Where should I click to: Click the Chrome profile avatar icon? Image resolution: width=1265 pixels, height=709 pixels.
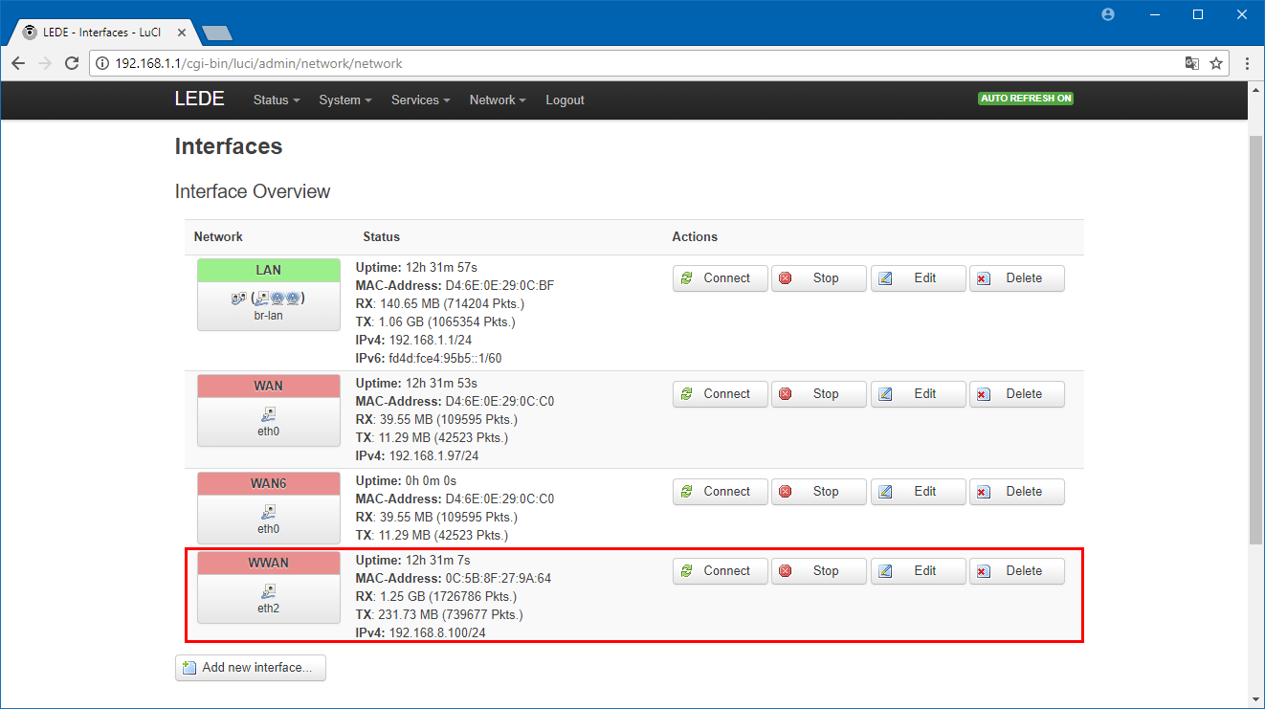1109,14
